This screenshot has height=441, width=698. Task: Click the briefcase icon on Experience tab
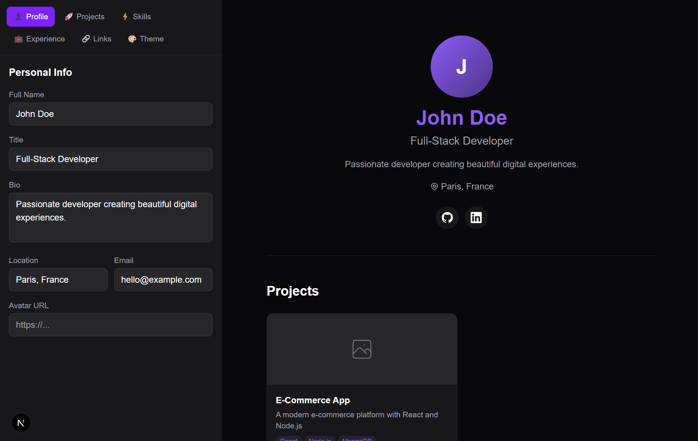pos(18,39)
